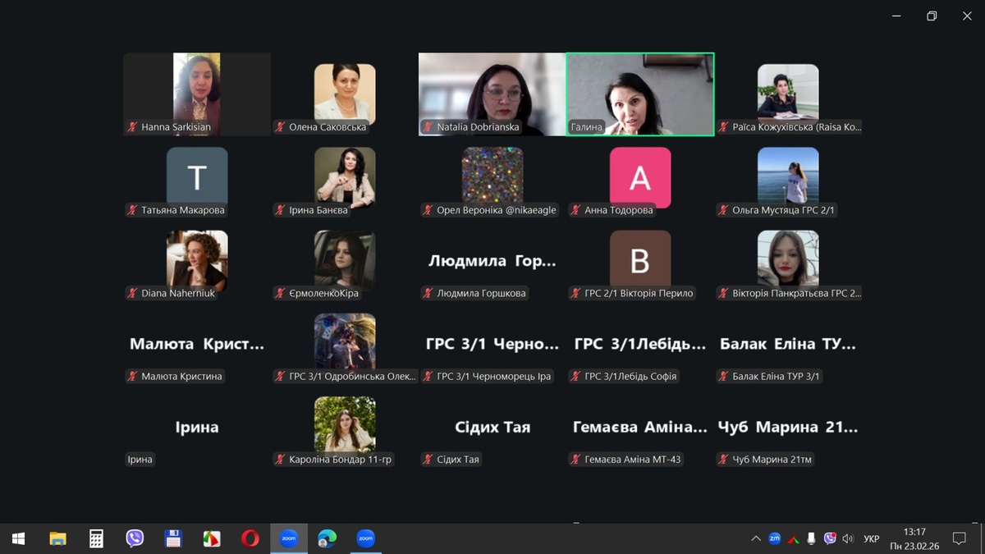Screen dimensions: 985x554
Task: Open the Windows notification center icon
Action: [x=959, y=538]
